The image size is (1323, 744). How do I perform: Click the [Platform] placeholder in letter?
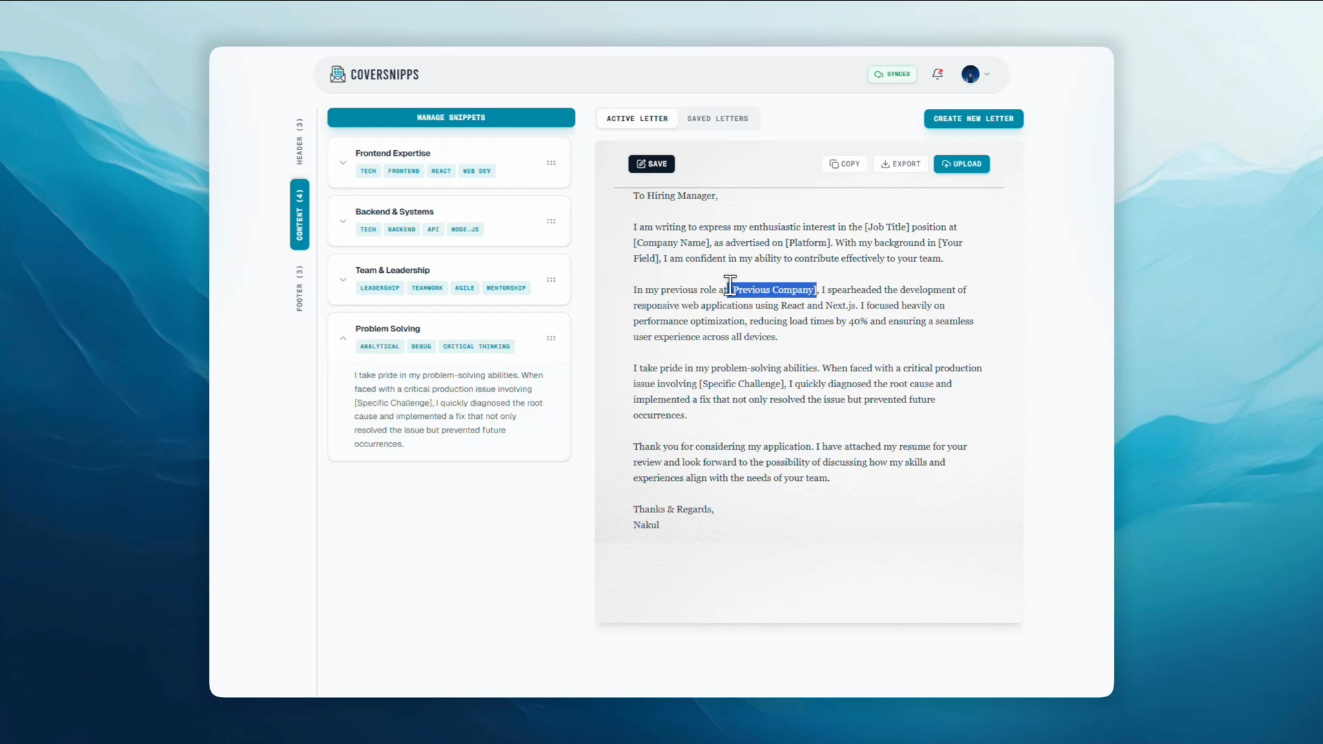point(808,242)
